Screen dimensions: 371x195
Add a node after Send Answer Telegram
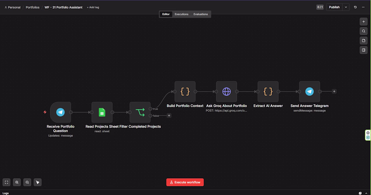[x=334, y=91]
